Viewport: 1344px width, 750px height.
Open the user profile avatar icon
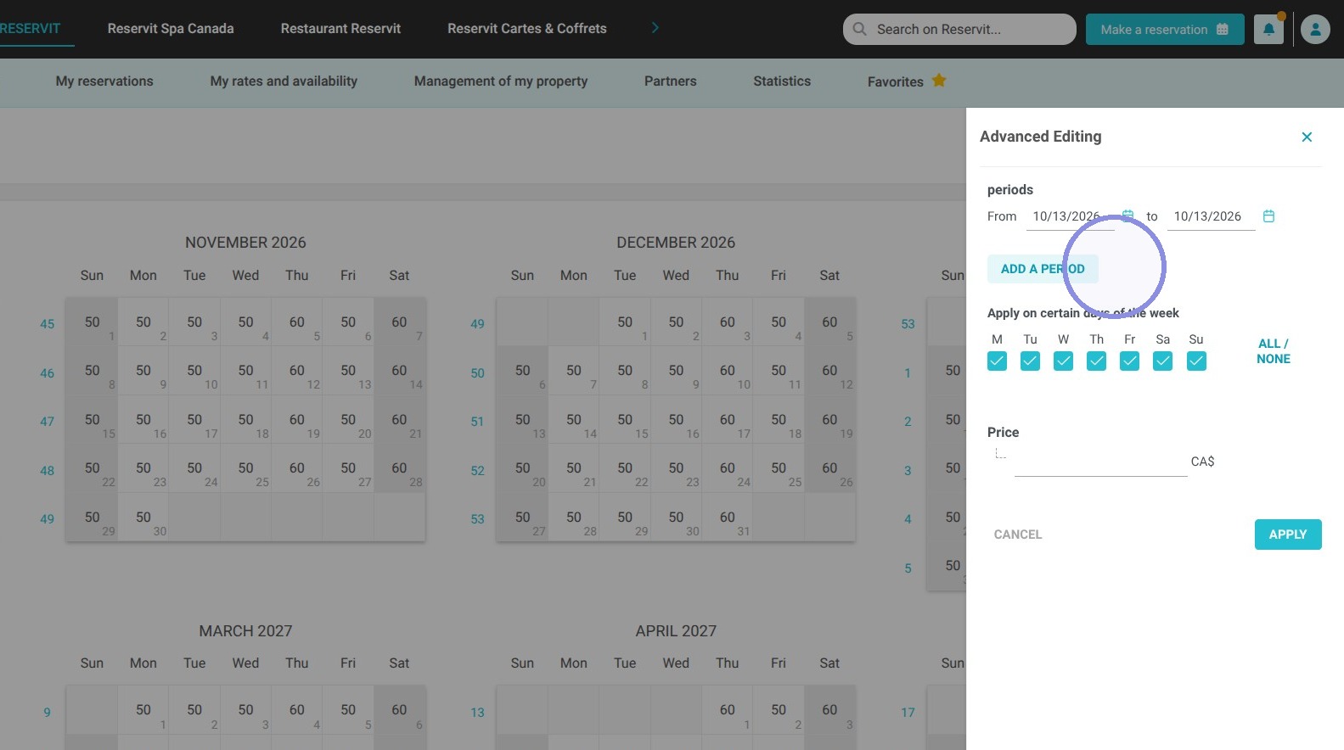point(1315,29)
